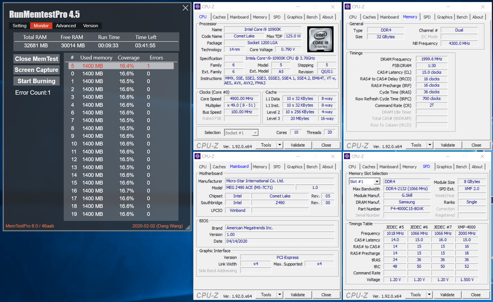Screen dimensions: 493x302
Task: Click the NB Frequency 4300.0 MHz value
Action: (x=459, y=43)
